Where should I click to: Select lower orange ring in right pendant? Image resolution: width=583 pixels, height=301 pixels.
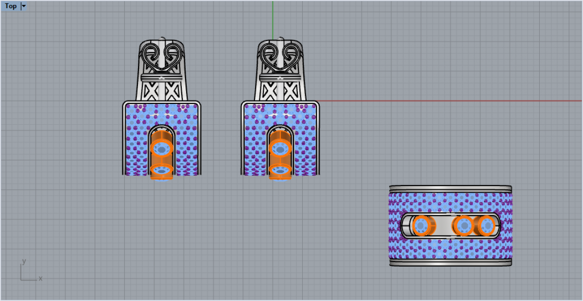280,170
